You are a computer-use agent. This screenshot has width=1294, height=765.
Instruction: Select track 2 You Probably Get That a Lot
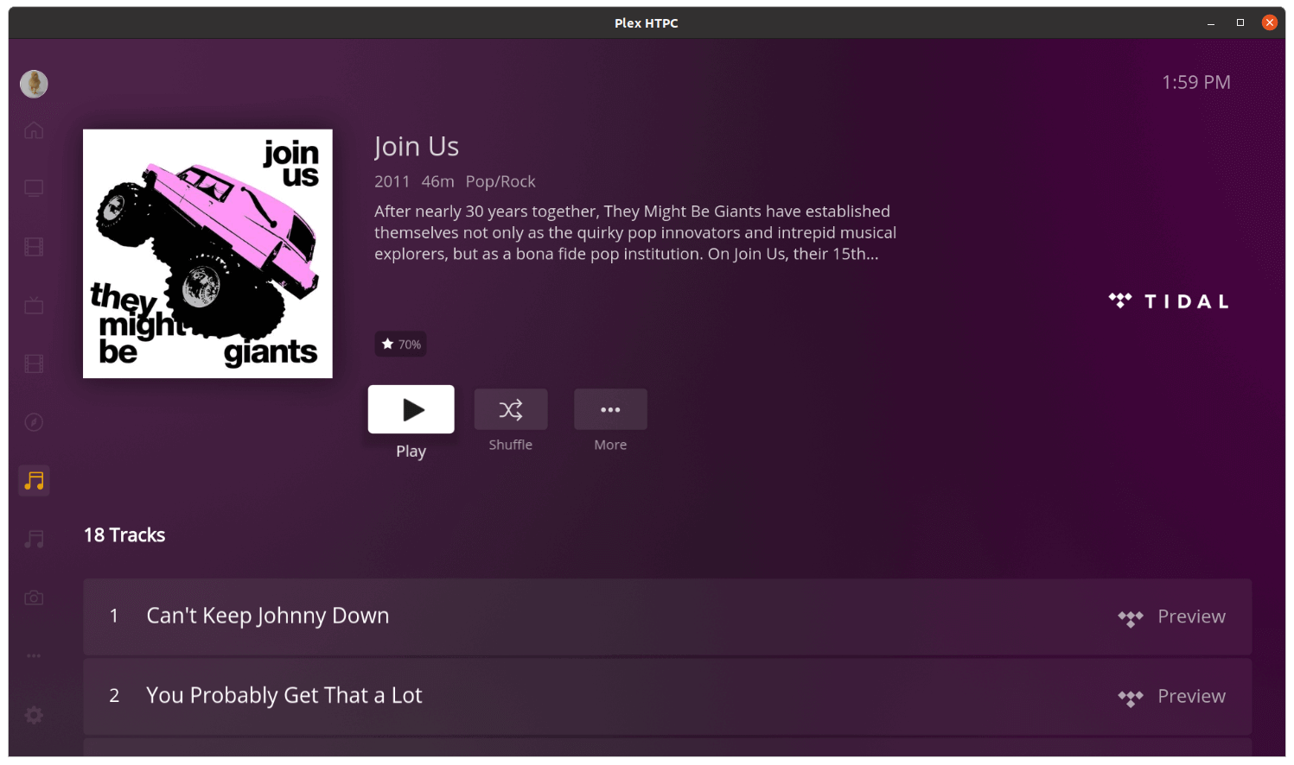pyautogui.click(x=284, y=696)
